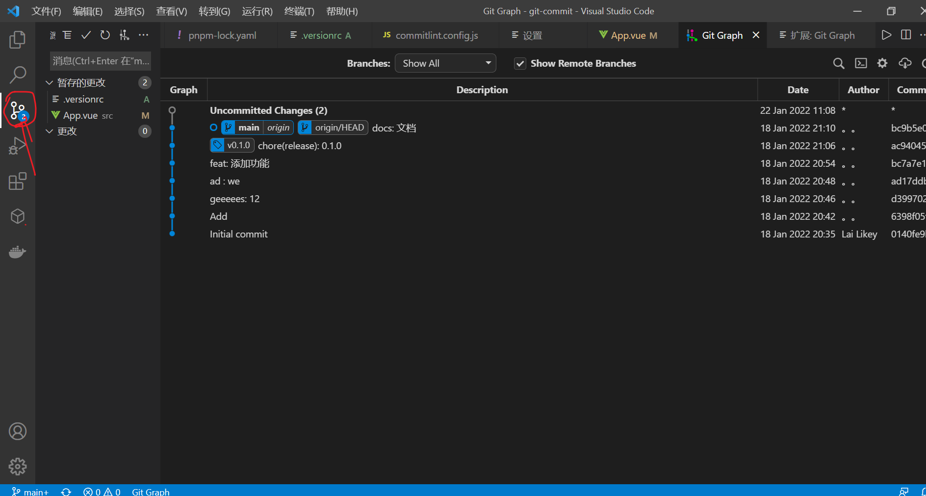Switch to the 扩展: Git Graph tab
This screenshot has width=926, height=496.
(822, 35)
